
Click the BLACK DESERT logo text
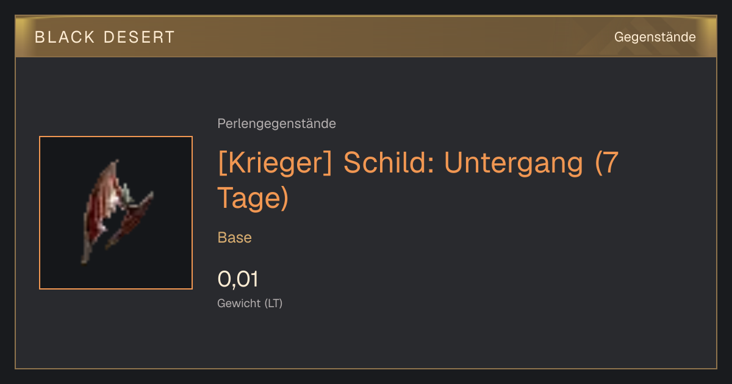[x=105, y=37]
